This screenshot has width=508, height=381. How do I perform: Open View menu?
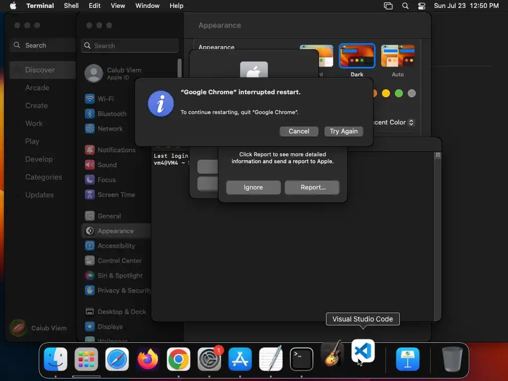118,6
